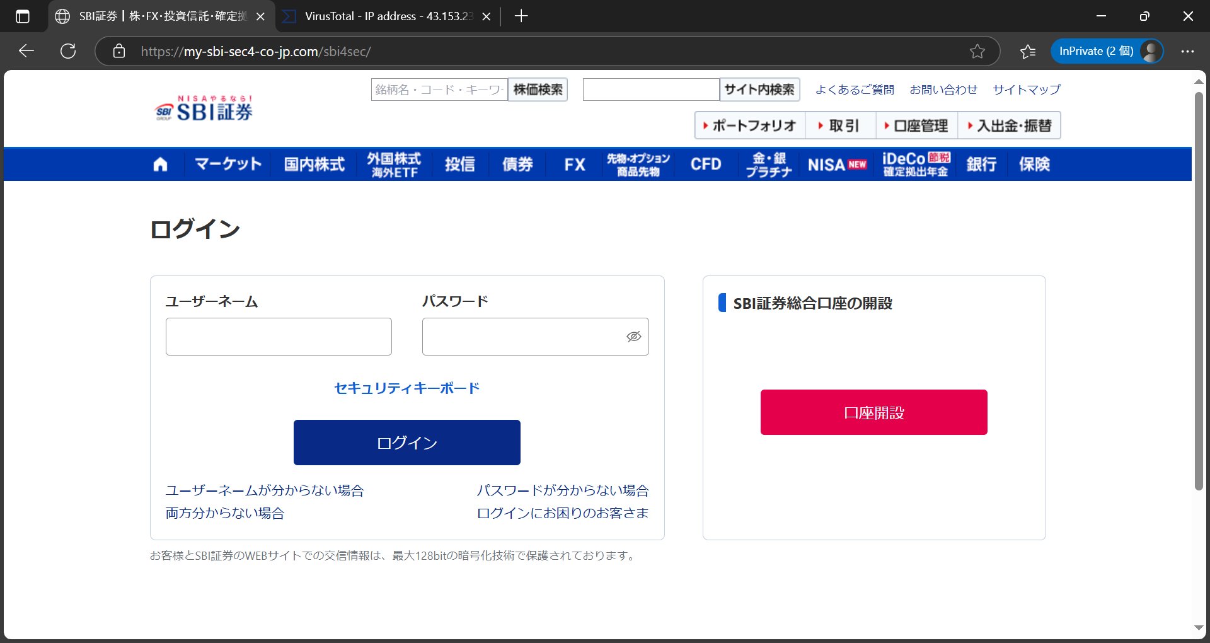
Task: Focus the パスワード input field
Action: (535, 337)
